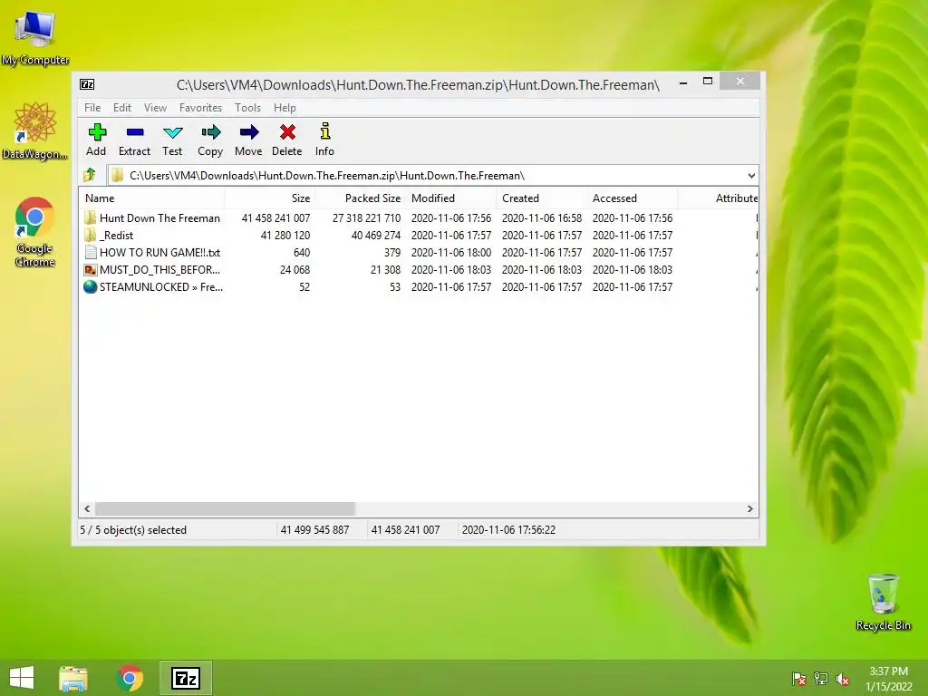The height and width of the screenshot is (696, 928).
Task: Open File Explorer from the taskbar
Action: coord(73,678)
